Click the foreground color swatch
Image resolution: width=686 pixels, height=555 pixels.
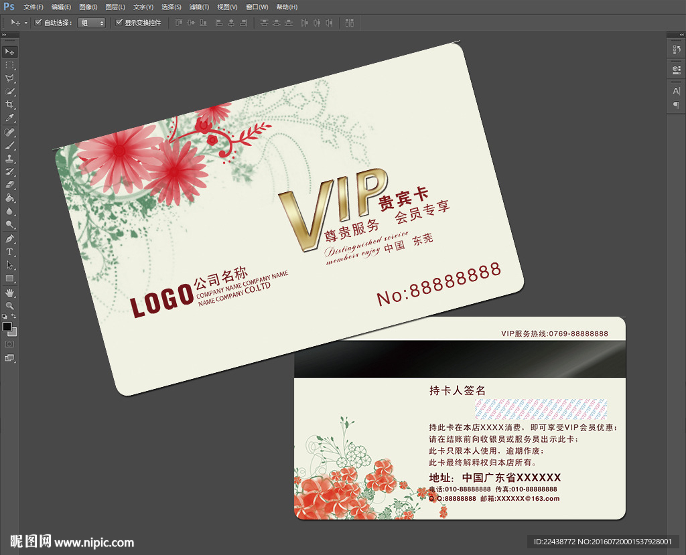(7, 326)
